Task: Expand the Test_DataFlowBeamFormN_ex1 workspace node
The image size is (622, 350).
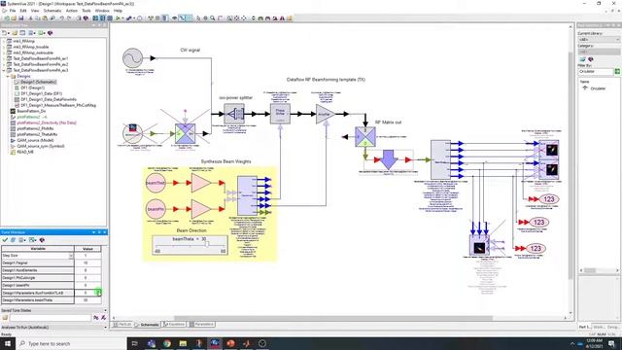Action: [x=4, y=58]
